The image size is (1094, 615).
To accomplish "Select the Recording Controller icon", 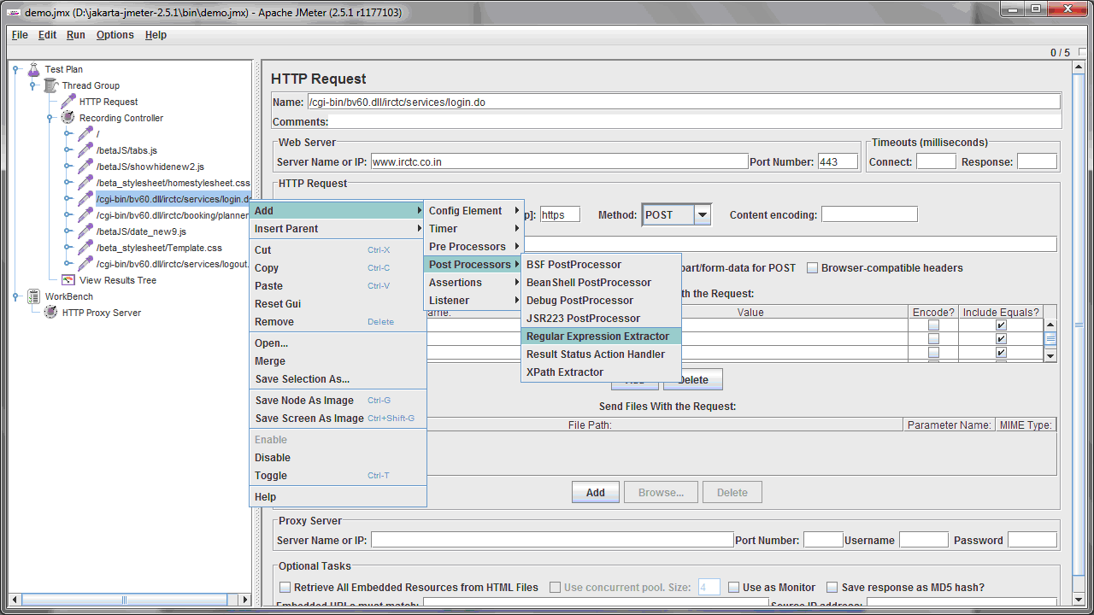I will click(x=68, y=118).
